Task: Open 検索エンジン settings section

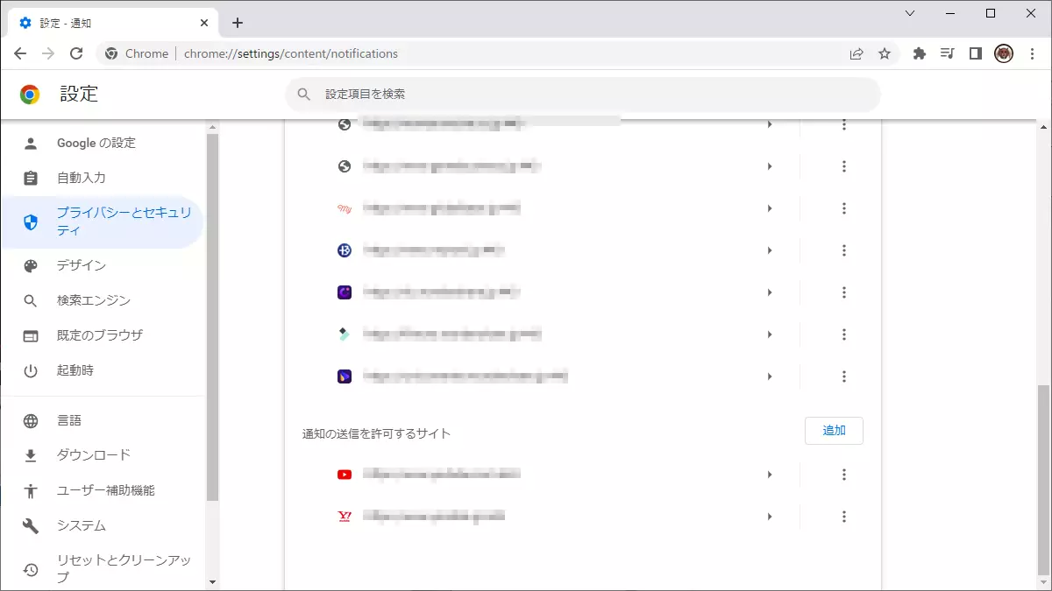Action: point(93,300)
